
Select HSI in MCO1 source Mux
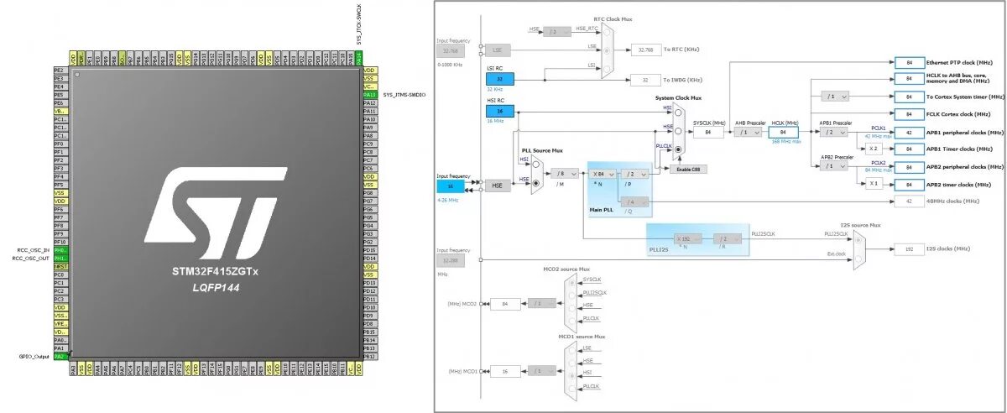point(573,374)
